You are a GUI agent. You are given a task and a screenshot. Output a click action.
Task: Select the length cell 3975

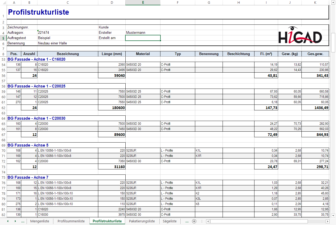point(112,215)
